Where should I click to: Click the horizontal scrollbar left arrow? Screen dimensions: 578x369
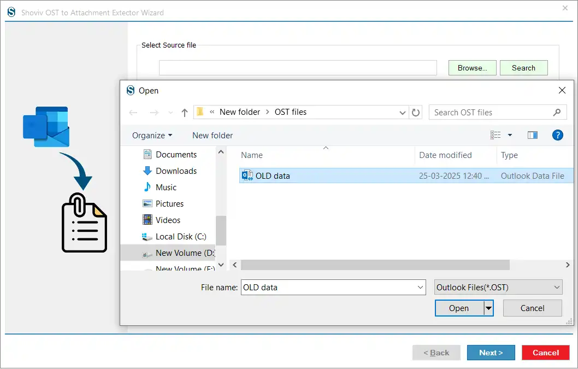(235, 265)
